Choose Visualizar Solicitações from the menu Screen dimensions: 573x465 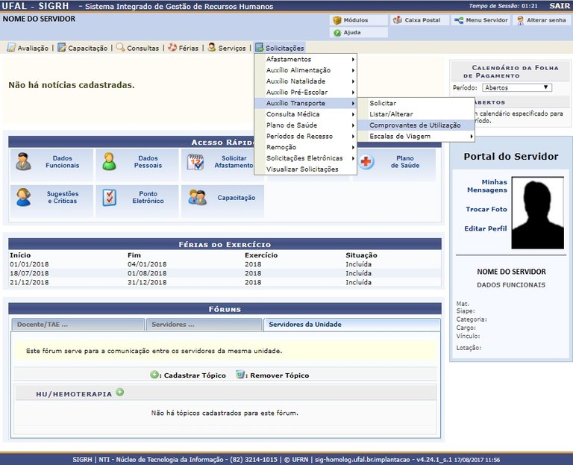pos(302,169)
